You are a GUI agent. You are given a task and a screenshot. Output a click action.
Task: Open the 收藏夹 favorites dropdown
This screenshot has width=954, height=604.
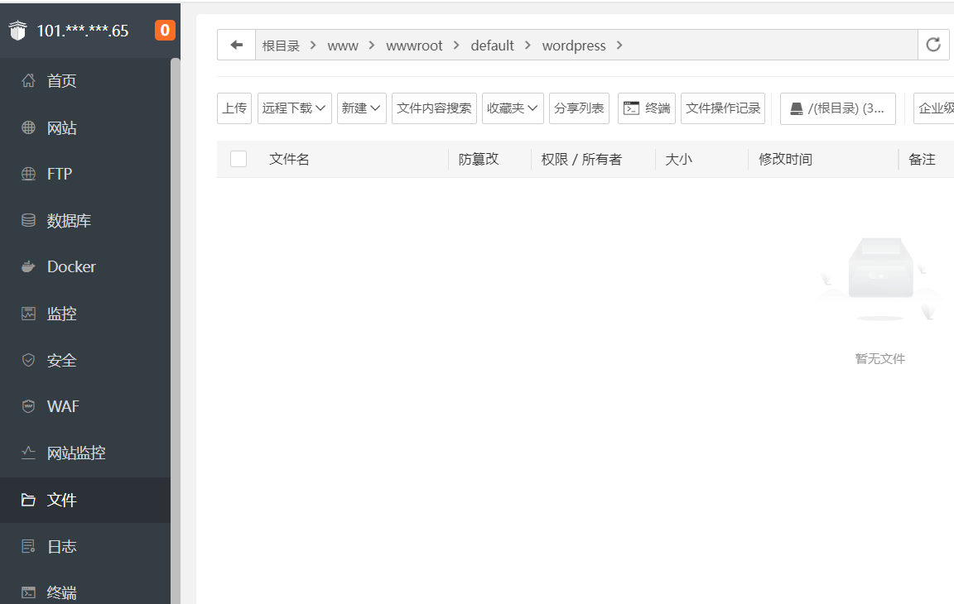[513, 108]
